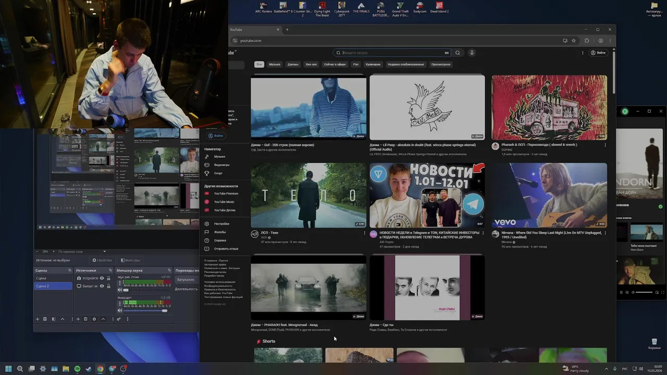This screenshot has height=375, width=667.
Task: Open the Затухание transition dropdown
Action: (x=187, y=280)
